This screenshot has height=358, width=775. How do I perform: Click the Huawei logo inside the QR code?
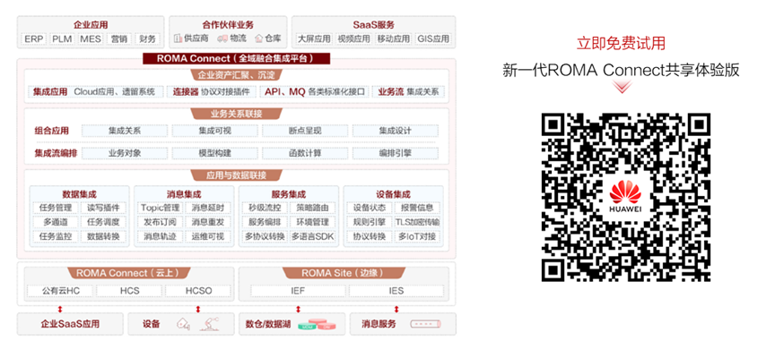click(625, 197)
